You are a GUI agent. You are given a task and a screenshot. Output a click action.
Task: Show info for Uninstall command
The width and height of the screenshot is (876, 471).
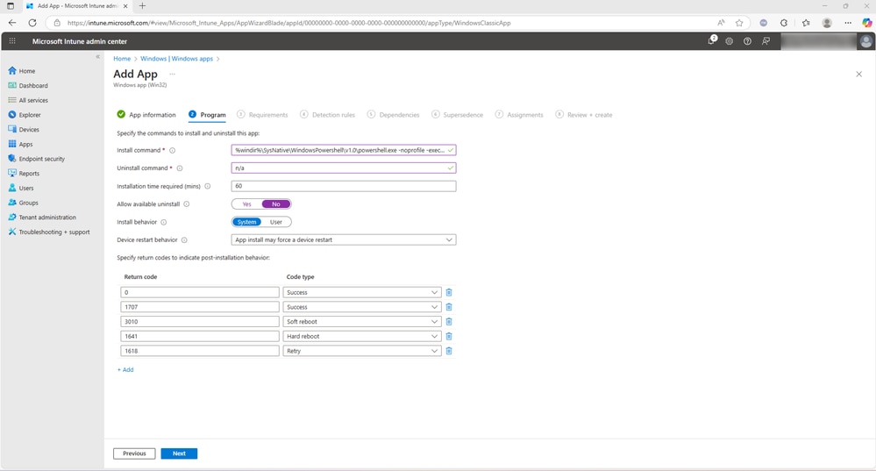pos(180,168)
